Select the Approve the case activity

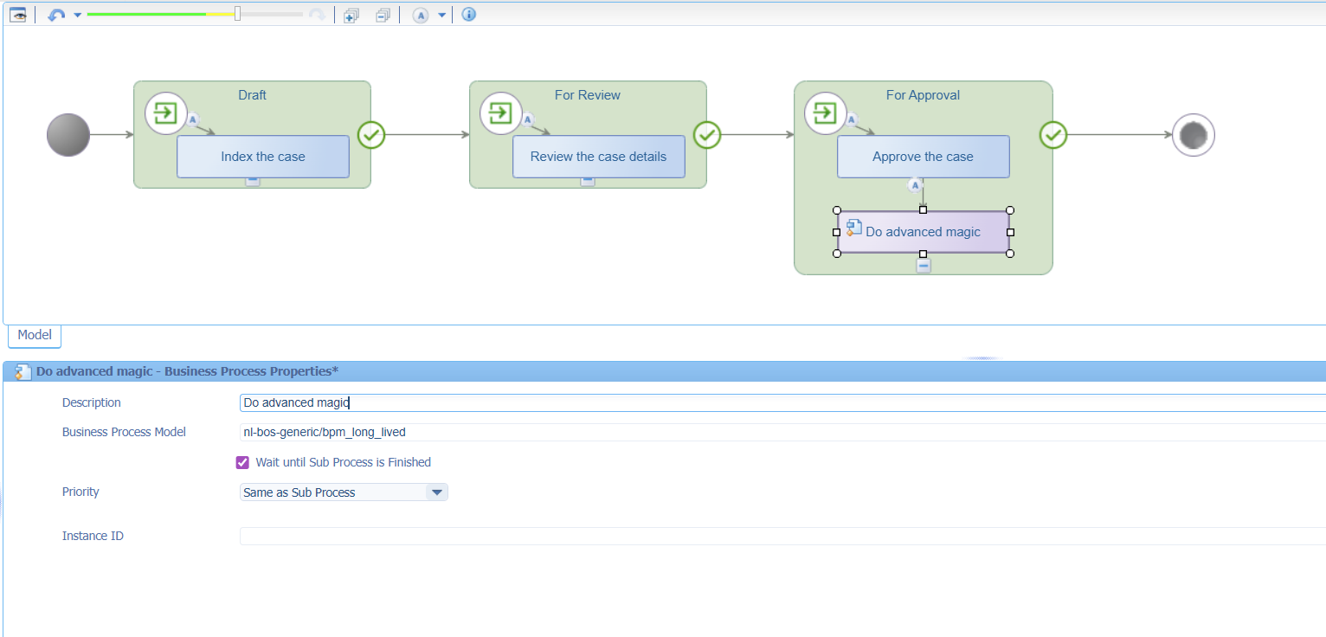coord(923,157)
